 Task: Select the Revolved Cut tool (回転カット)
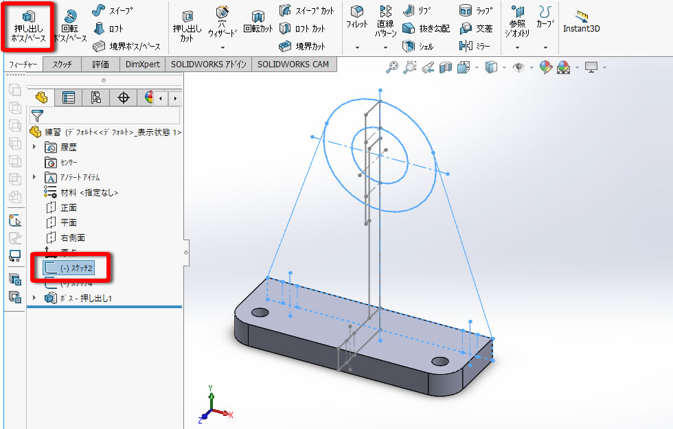click(x=258, y=23)
